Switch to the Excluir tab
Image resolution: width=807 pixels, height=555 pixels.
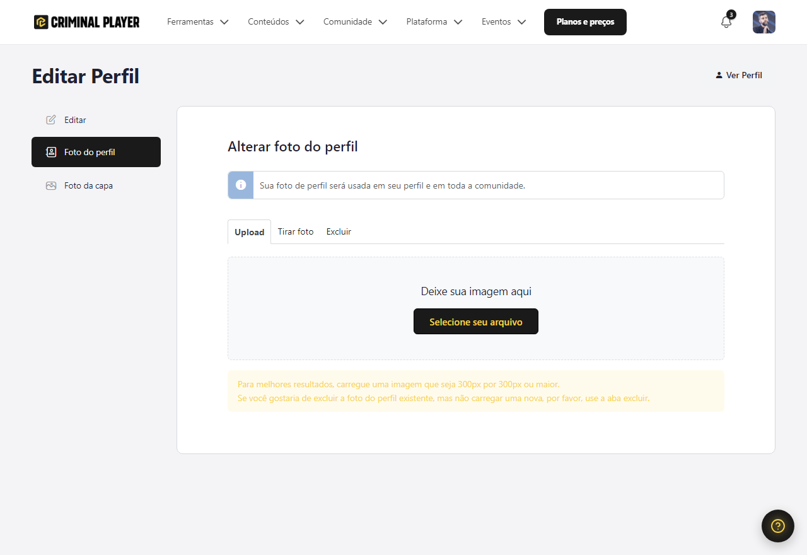click(339, 231)
